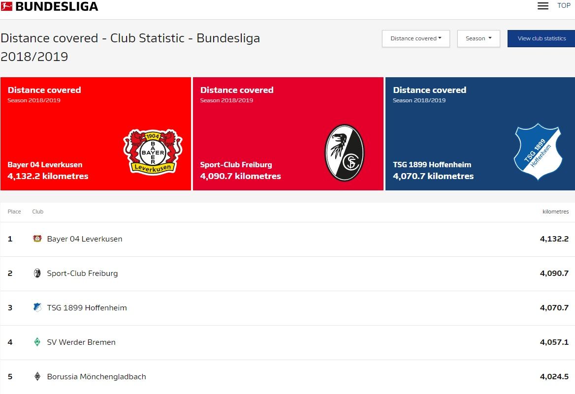
Task: Select the SV Werder Bremen club icon
Action: tap(37, 342)
